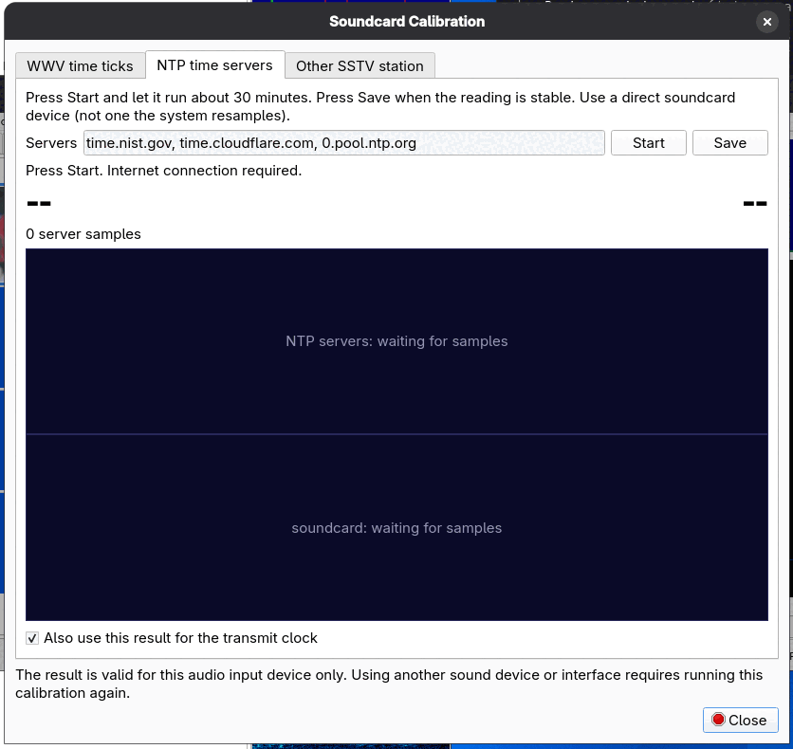The image size is (793, 749).
Task: Switch to the WWV time ticks tab
Action: (80, 66)
